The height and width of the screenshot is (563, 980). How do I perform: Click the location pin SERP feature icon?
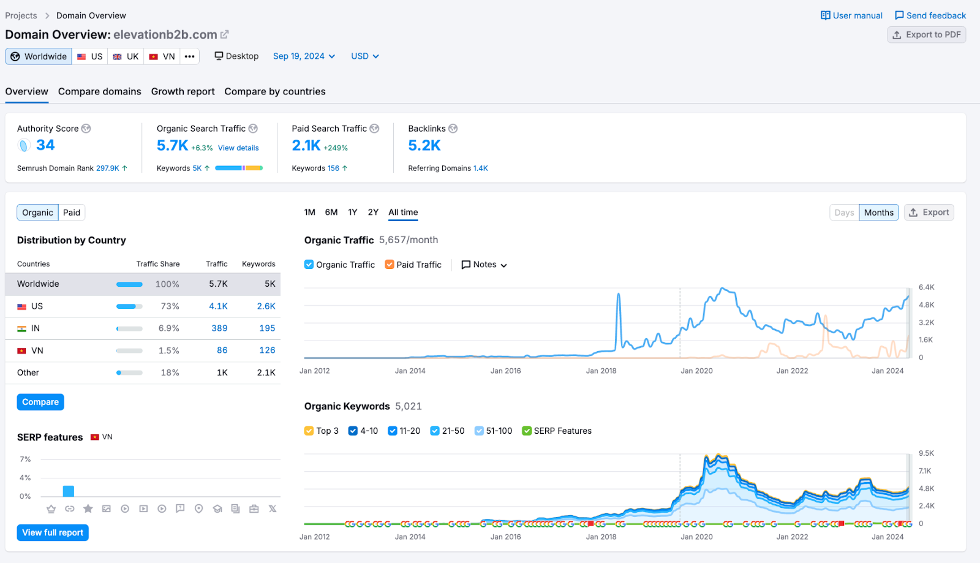tap(198, 508)
